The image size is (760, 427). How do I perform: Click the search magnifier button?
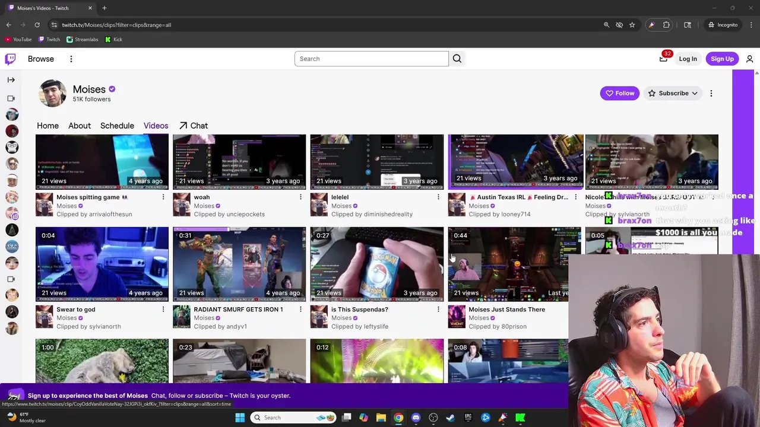point(457,59)
